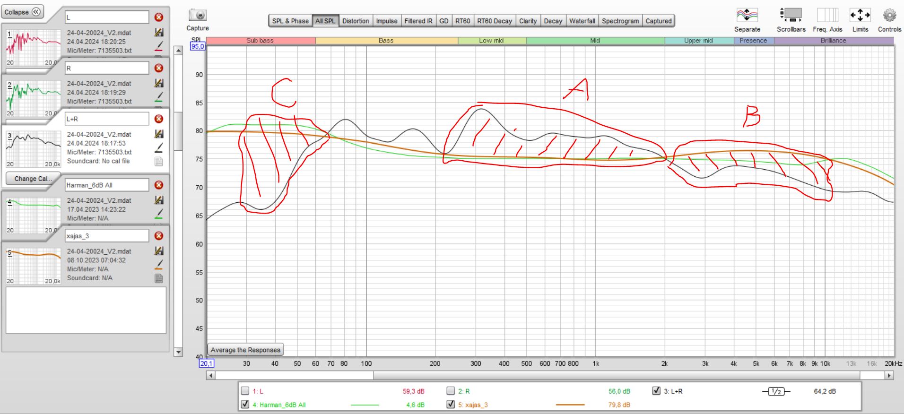Click measurement list scroll down arrow

(x=178, y=352)
